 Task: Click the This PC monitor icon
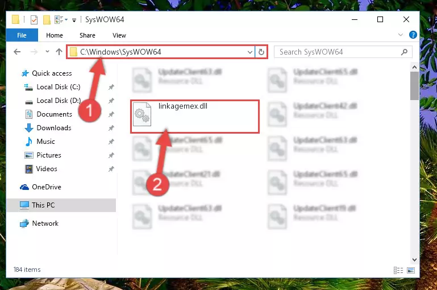(24, 205)
